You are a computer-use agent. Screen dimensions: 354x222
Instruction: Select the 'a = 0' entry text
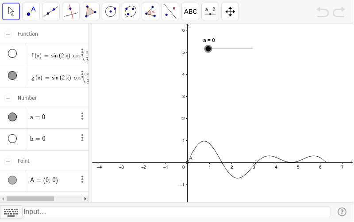click(x=38, y=117)
